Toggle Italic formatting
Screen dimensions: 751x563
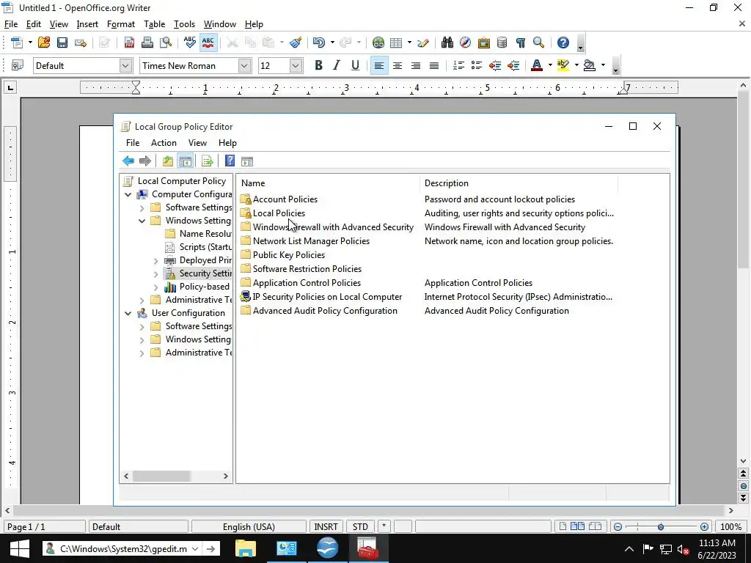point(336,65)
